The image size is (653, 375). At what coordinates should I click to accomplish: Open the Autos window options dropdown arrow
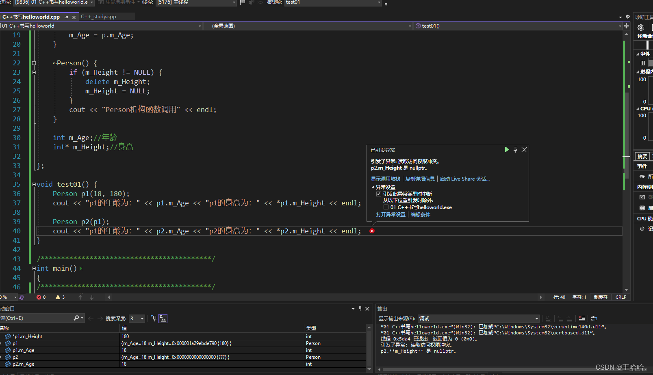point(353,309)
